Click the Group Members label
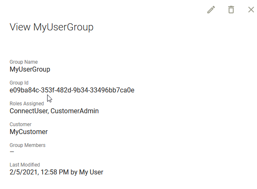 point(28,145)
